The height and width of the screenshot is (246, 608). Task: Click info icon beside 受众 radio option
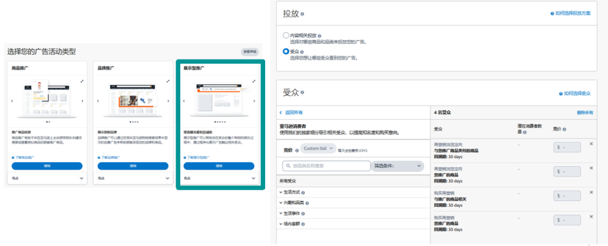point(302,52)
